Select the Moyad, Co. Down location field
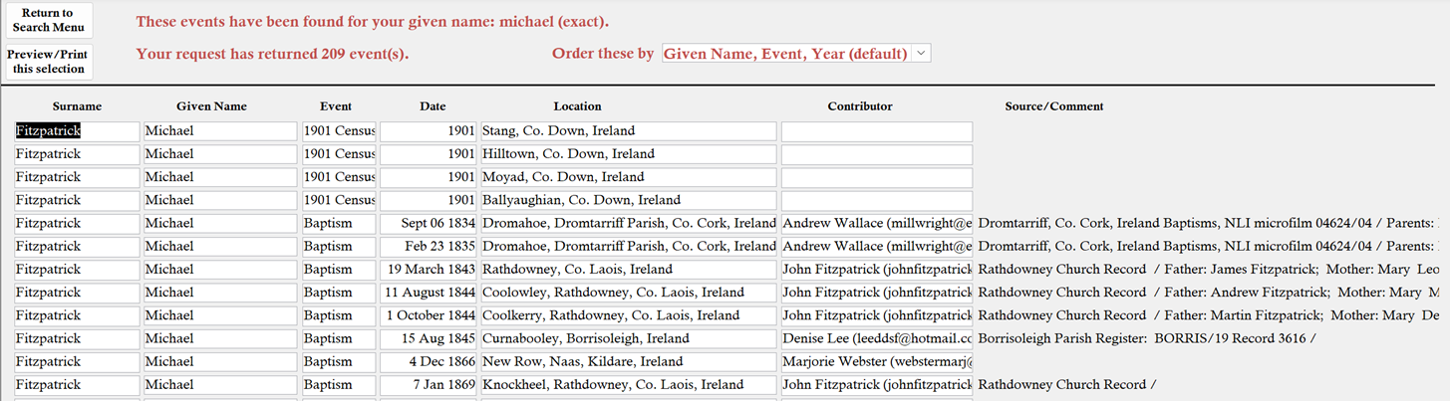Viewport: 1450px width, 401px height. [628, 177]
